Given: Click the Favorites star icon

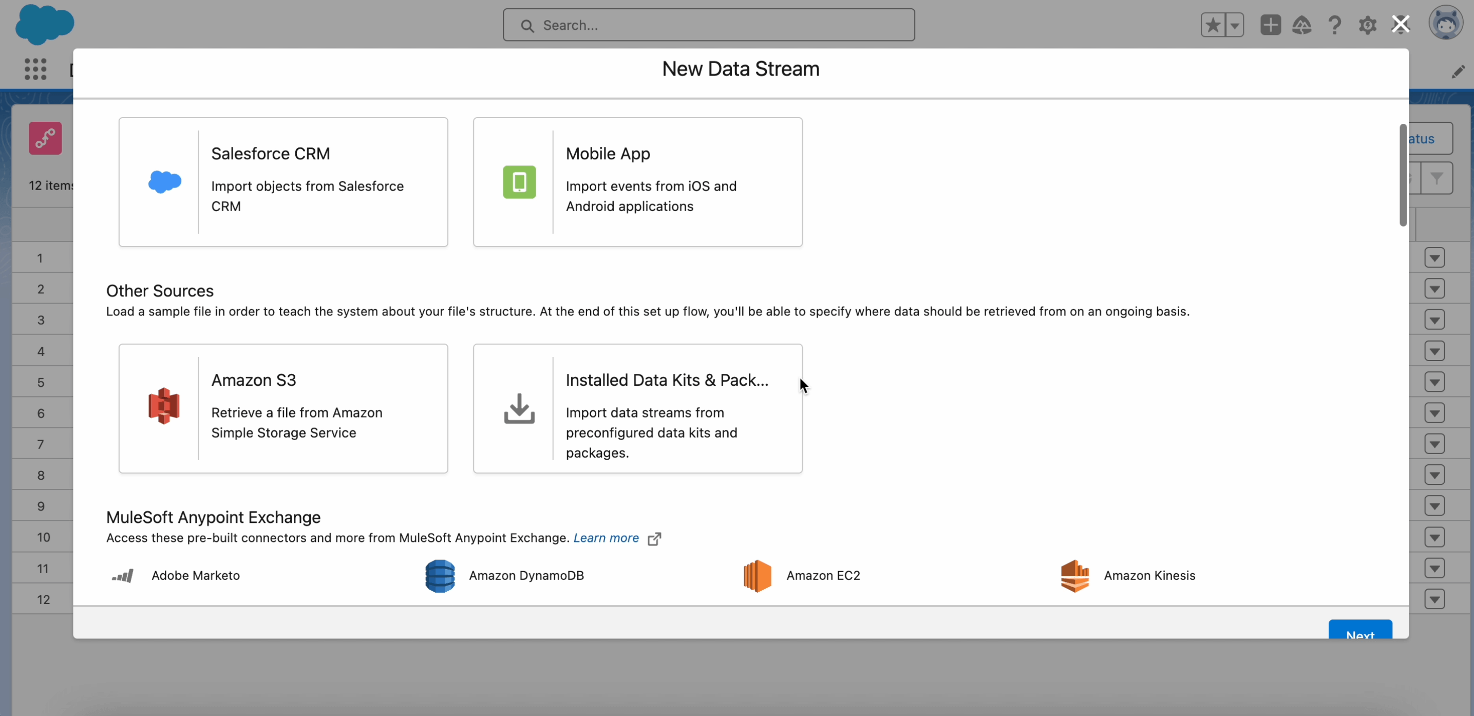Looking at the screenshot, I should (1213, 25).
